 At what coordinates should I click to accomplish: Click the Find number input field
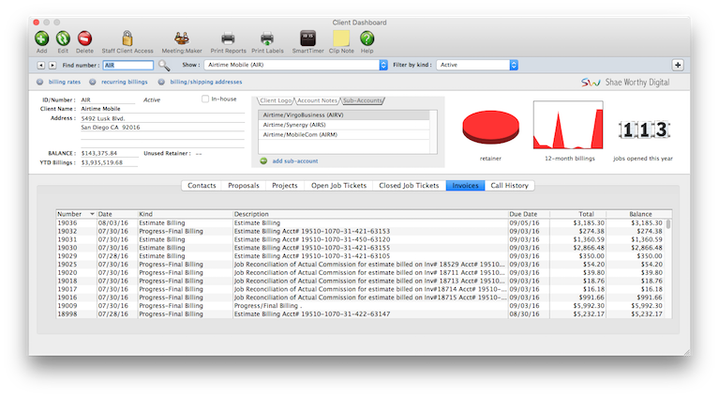127,66
